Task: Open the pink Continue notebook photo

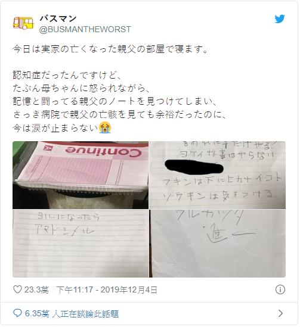Action: click(x=81, y=175)
